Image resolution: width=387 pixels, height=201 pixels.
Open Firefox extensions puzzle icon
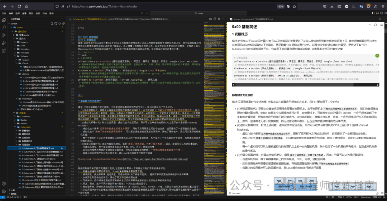[376, 7]
